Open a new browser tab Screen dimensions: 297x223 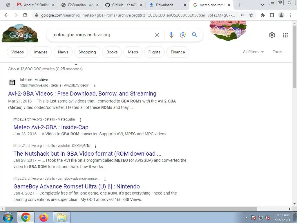[240, 5]
